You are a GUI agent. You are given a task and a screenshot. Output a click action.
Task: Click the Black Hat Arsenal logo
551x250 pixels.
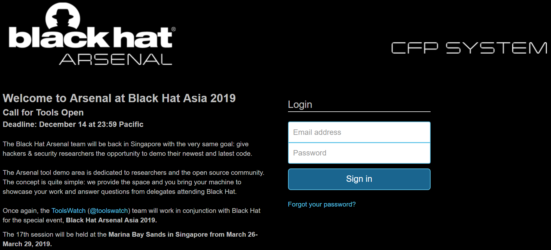click(x=92, y=34)
